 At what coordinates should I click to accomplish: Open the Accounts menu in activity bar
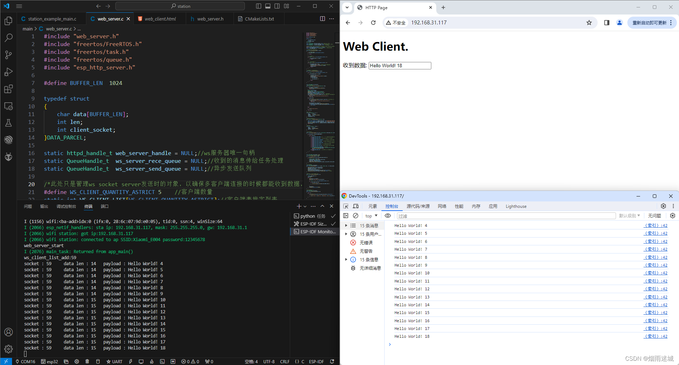pyautogui.click(x=8, y=332)
